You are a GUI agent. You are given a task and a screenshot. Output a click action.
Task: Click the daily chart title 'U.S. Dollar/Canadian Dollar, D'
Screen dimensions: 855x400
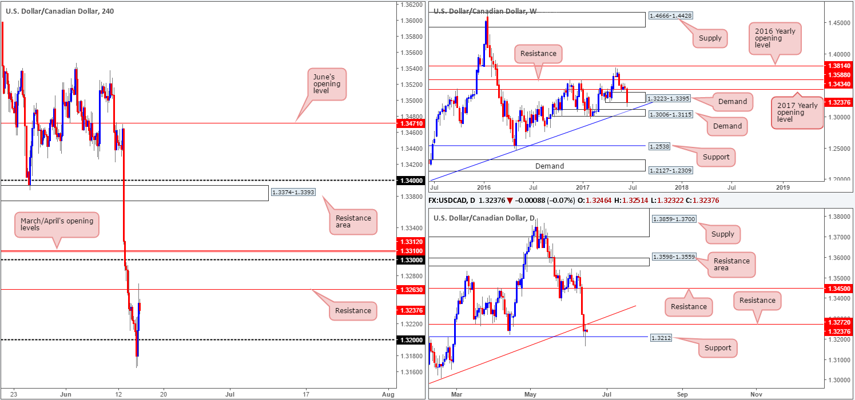coord(483,218)
